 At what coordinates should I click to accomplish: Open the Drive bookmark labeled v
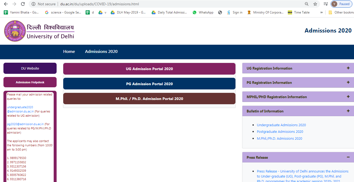102,12
